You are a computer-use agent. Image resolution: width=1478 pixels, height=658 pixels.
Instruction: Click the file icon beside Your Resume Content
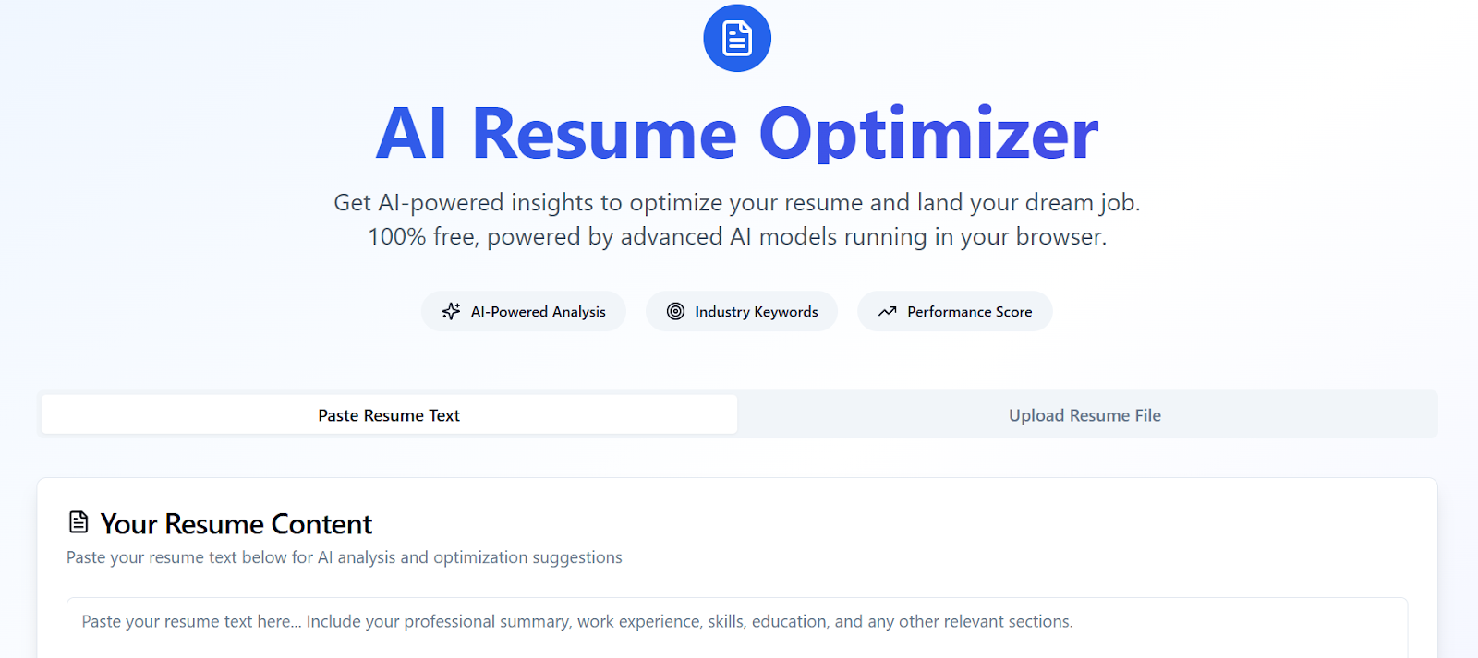coord(79,522)
